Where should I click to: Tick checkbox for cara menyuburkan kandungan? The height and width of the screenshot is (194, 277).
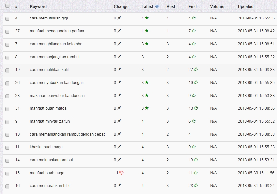[x=7, y=83]
